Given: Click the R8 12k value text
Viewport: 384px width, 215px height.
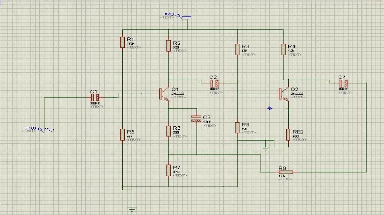Looking at the screenshot, I should 244,129.
